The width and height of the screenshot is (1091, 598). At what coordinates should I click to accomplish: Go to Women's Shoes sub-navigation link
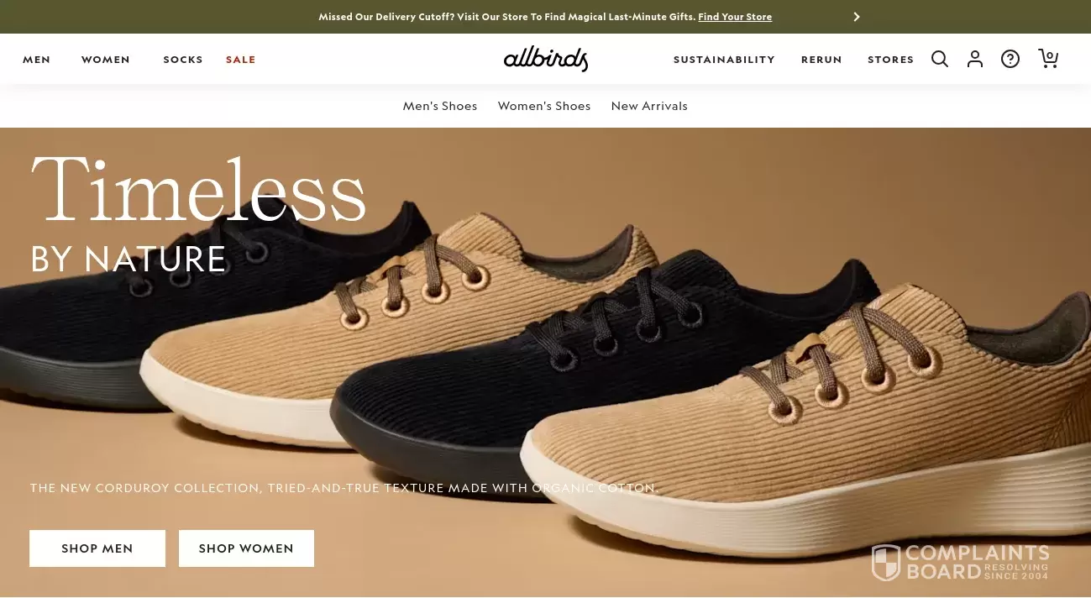coord(544,106)
